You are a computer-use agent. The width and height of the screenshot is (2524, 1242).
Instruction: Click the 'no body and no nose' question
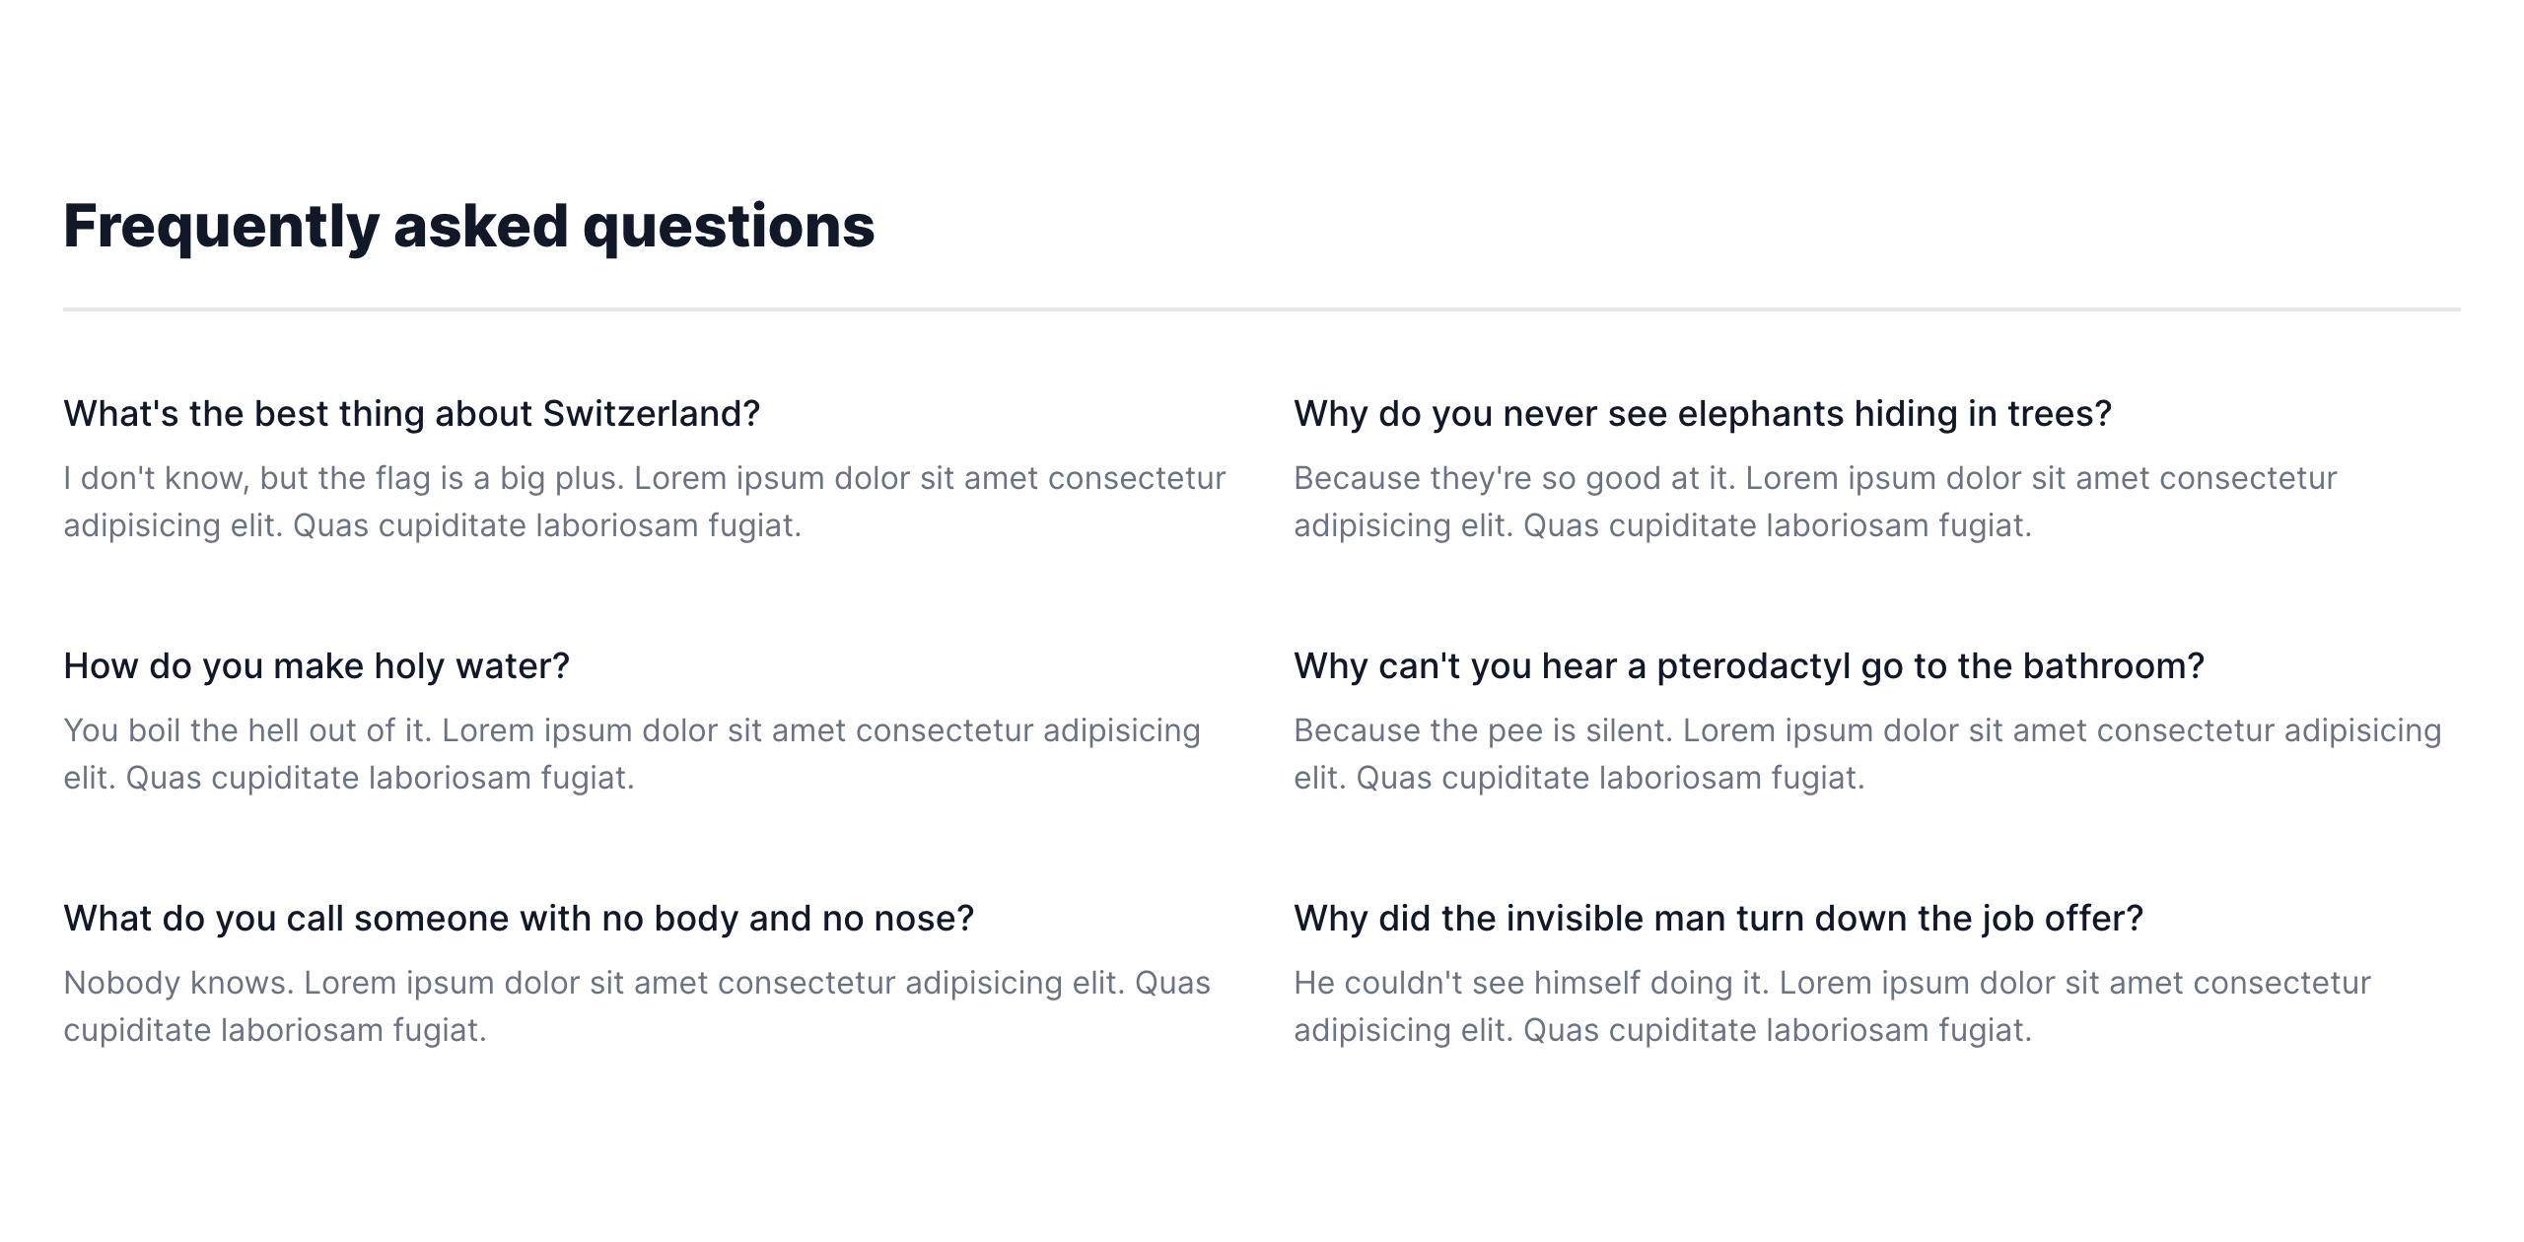click(519, 919)
